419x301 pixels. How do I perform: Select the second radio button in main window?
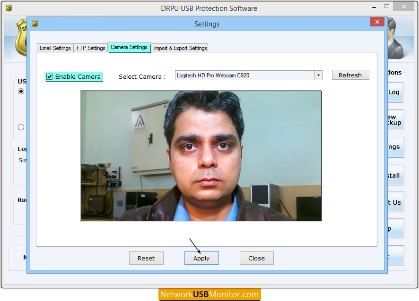21,127
